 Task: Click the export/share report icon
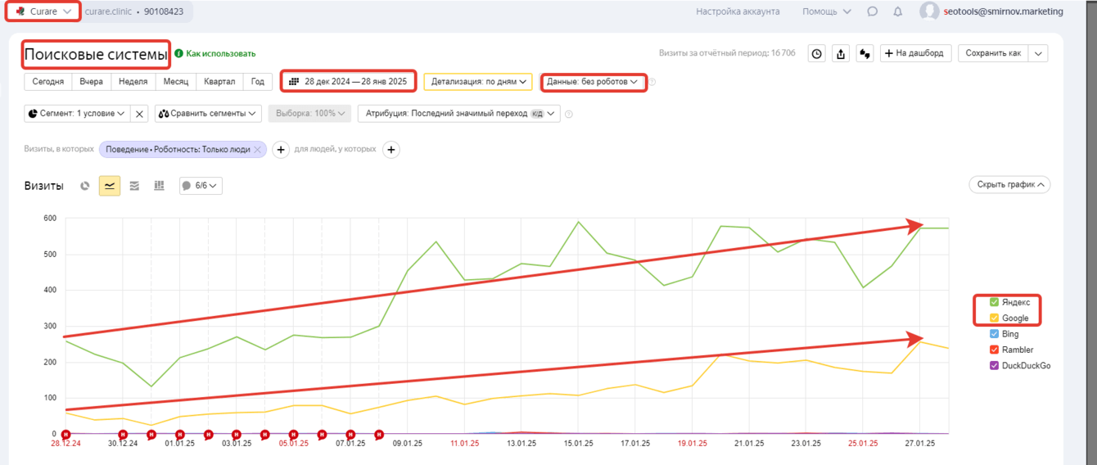pos(841,53)
